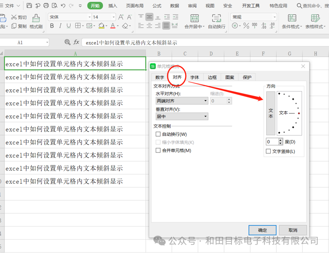Increase the font size with the A+ icon
This screenshot has width=329, height=254.
(x=121, y=17)
